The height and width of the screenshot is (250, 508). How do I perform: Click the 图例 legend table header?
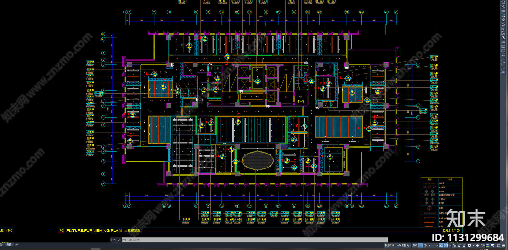(430, 180)
